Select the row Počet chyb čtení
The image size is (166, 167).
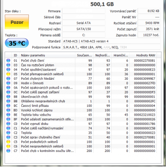click(x=81, y=61)
